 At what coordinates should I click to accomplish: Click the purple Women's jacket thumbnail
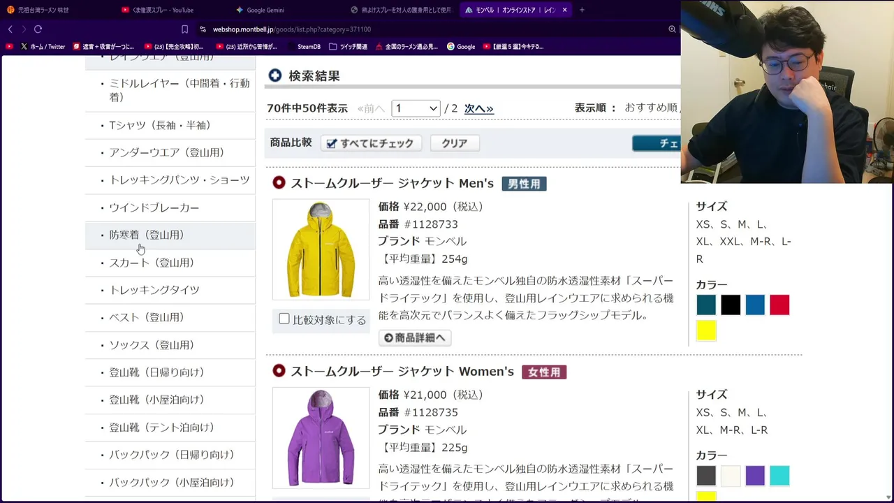click(x=321, y=437)
